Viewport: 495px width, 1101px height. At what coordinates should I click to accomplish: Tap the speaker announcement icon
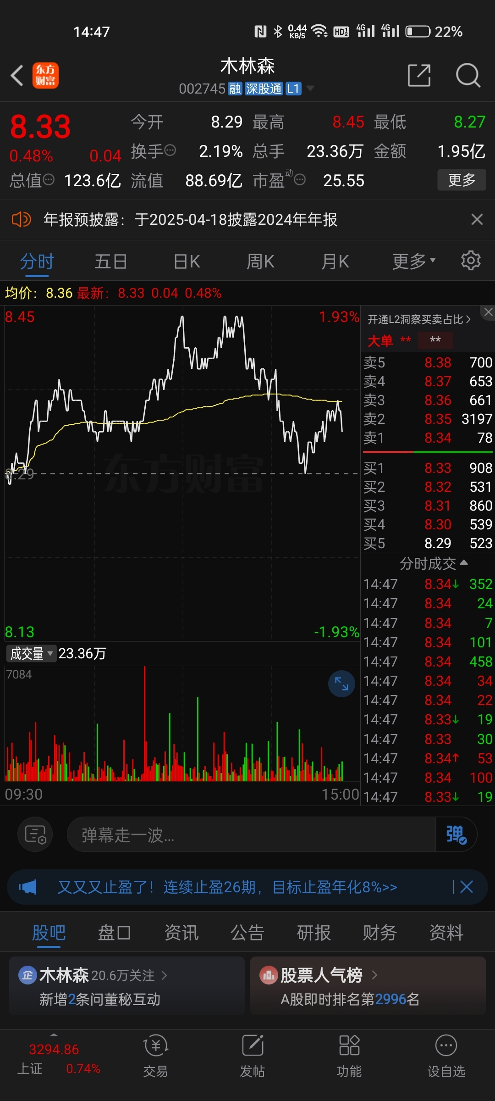click(21, 220)
